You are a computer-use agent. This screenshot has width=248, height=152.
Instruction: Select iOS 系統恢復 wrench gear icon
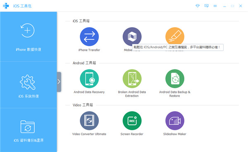tap(28, 82)
